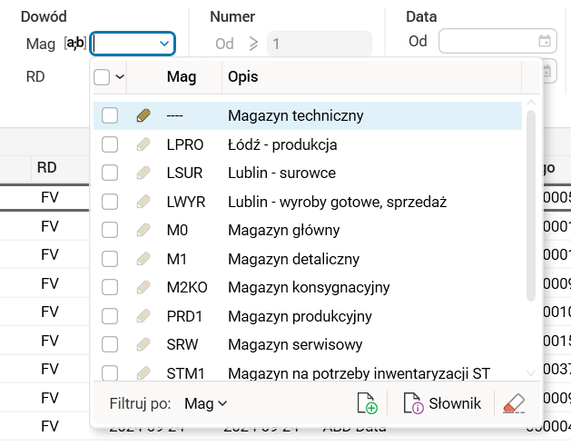Click the add new record icon
This screenshot has width=571, height=446.
coord(368,403)
